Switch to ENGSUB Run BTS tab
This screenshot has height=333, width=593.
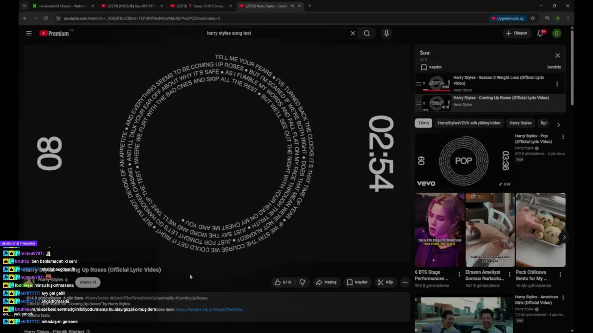[x=132, y=6]
